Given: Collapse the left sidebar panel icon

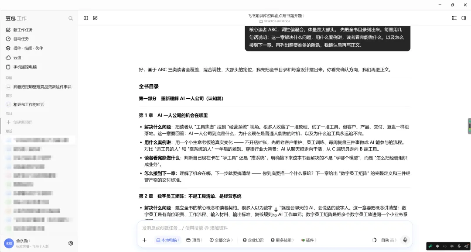Looking at the screenshot, I should 86,18.
